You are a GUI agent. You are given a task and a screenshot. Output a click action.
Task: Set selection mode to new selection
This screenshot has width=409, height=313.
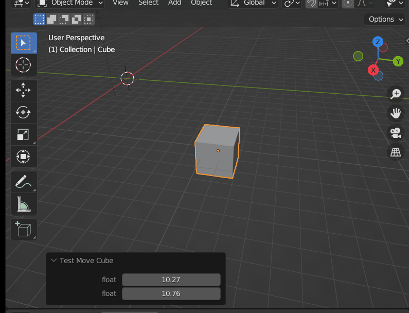coord(40,20)
